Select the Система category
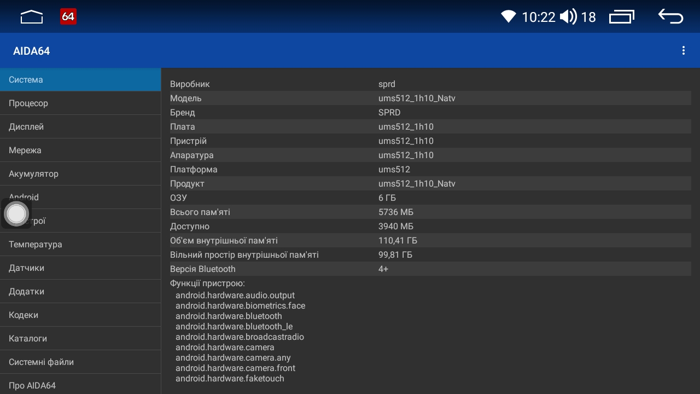Image resolution: width=700 pixels, height=394 pixels. (x=80, y=80)
